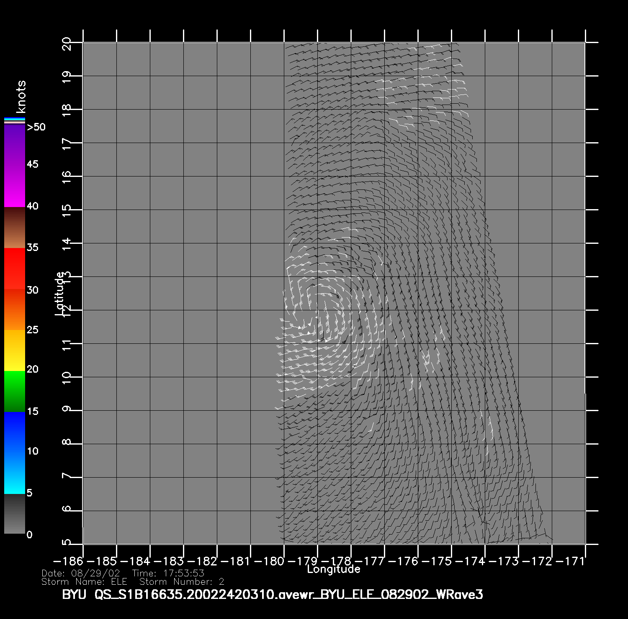
Task: Click the "Latitude" axis title
Action: [59, 293]
